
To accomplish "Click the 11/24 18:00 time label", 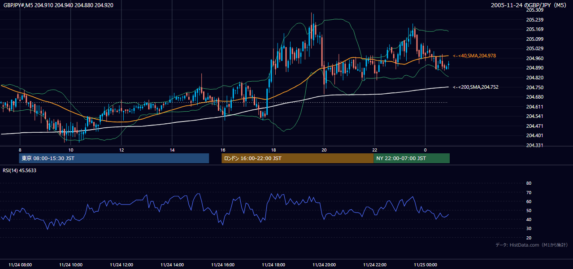I will (x=273, y=265).
